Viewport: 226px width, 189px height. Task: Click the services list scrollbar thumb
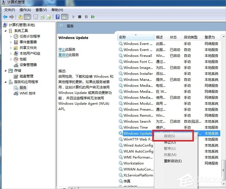[223, 170]
